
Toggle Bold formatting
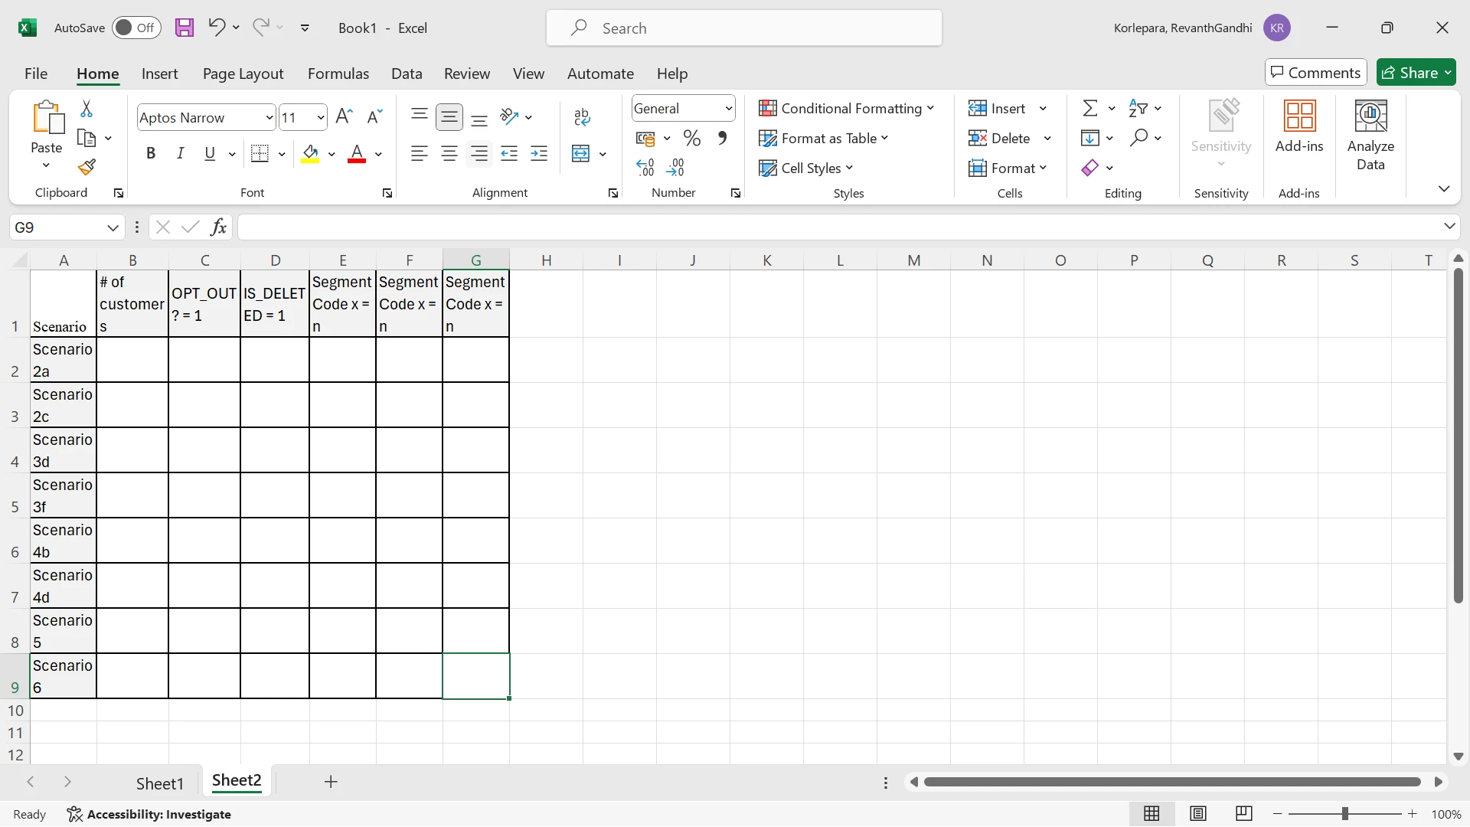click(151, 154)
